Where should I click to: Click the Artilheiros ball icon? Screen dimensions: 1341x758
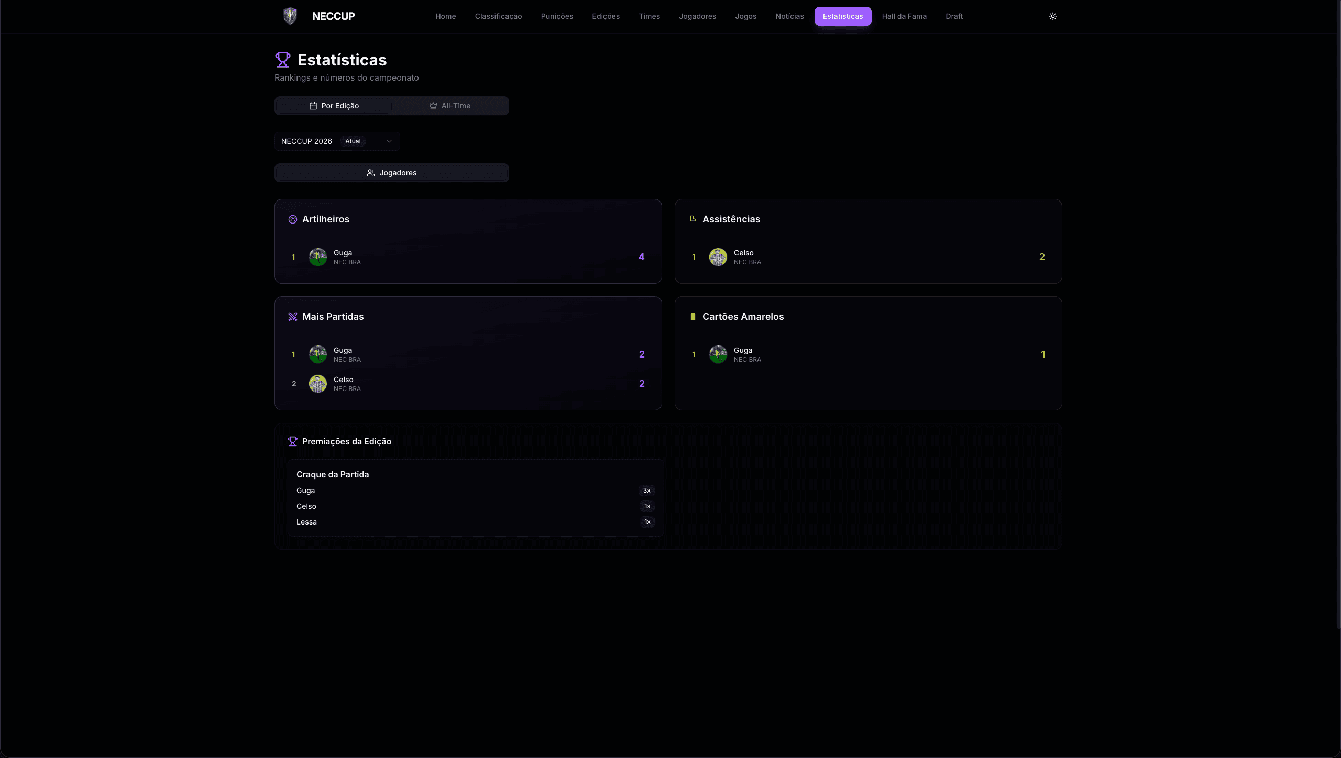tap(293, 219)
